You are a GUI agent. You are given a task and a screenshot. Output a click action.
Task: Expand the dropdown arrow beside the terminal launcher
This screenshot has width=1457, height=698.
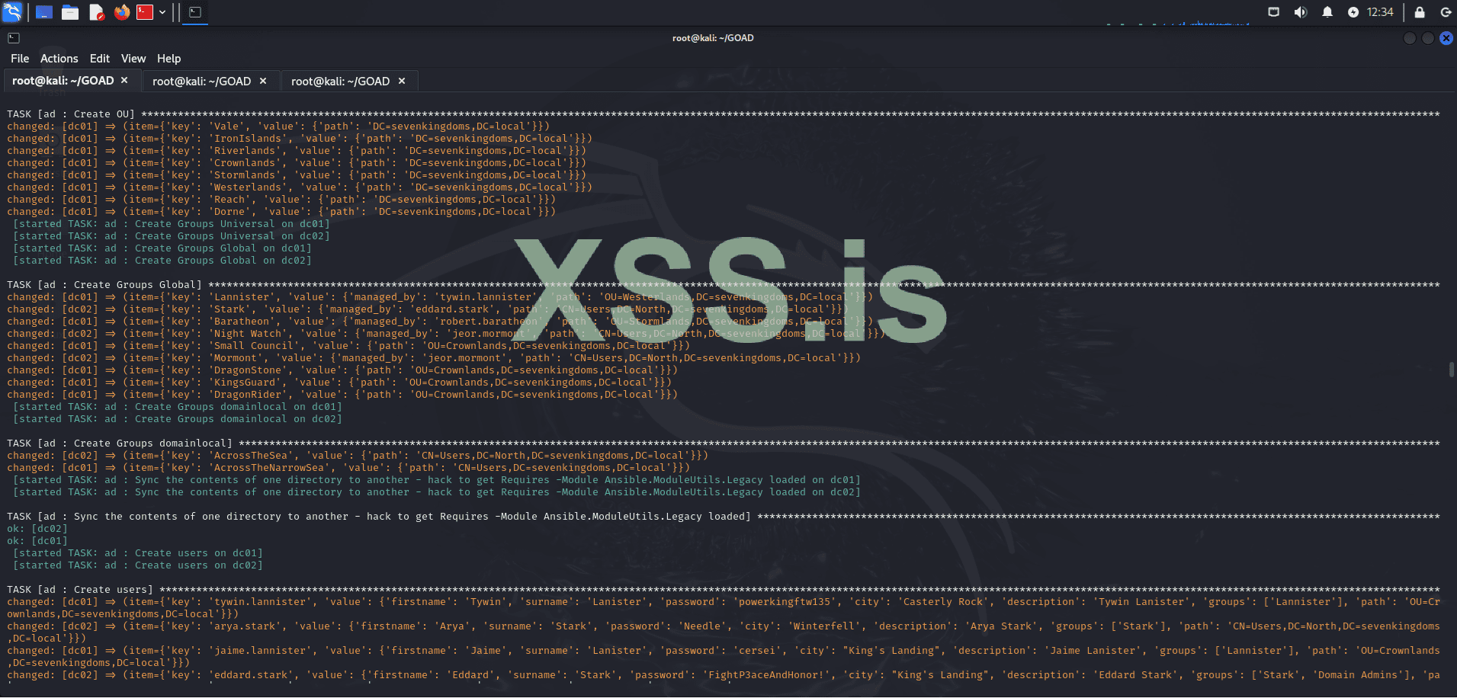coord(161,12)
